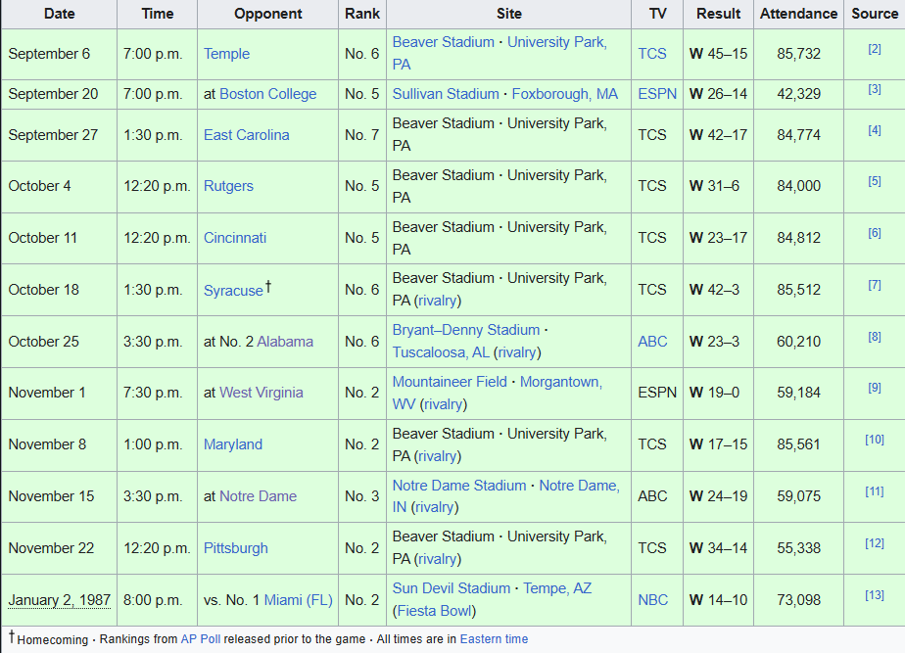Viewport: 905px width, 653px height.
Task: Open source reference [11]
Action: [x=875, y=492]
